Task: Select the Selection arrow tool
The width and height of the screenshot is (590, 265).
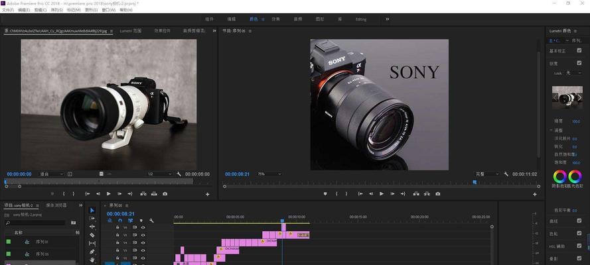Action: (92, 210)
